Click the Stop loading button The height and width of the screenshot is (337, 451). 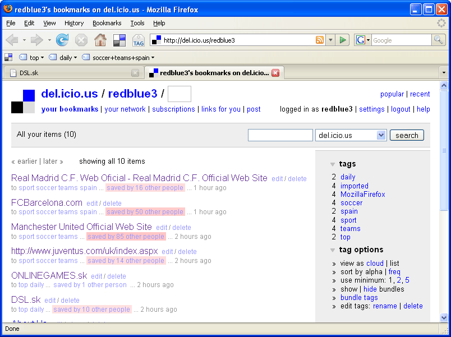click(81, 40)
